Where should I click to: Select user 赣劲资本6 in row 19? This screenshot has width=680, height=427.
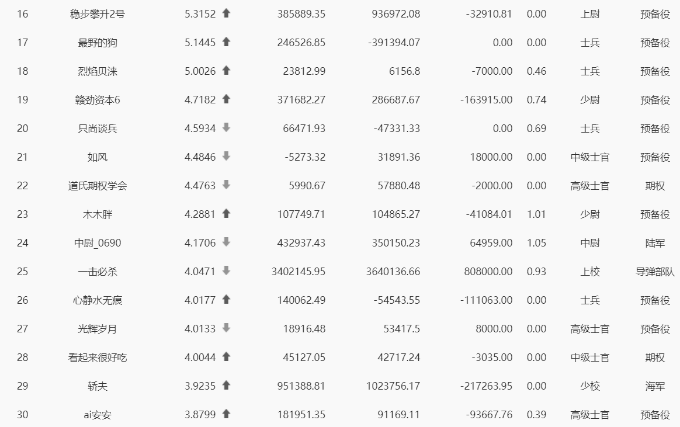[98, 100]
